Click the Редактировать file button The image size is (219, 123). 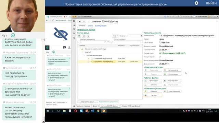pyautogui.click(x=172, y=81)
